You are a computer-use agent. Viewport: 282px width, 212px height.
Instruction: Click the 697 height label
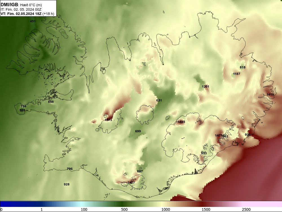coord(140,171)
